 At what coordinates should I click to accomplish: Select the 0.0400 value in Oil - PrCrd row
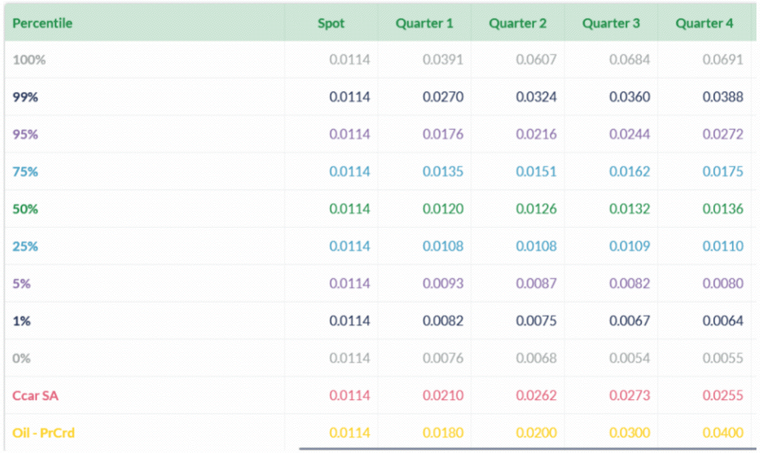pyautogui.click(x=723, y=432)
